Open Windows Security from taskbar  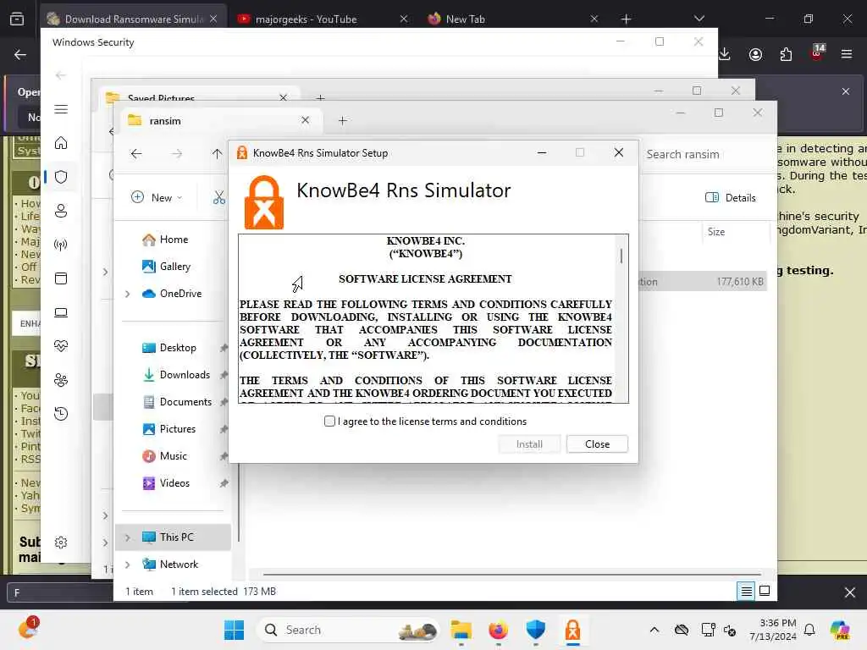pyautogui.click(x=535, y=630)
